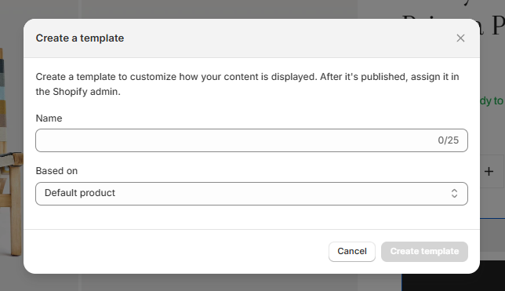The width and height of the screenshot is (505, 291).
Task: Click the up-down selector arrows in Based on
Action: pyautogui.click(x=454, y=194)
